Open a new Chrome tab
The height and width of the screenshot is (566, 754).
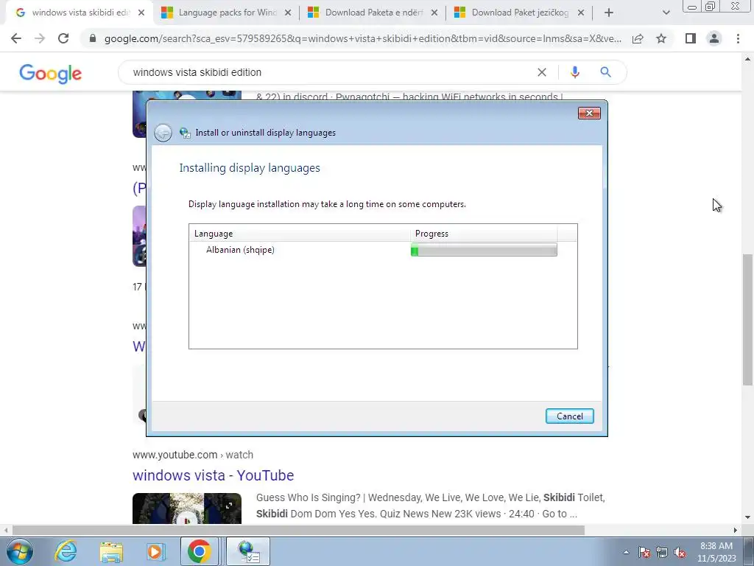pos(609,13)
